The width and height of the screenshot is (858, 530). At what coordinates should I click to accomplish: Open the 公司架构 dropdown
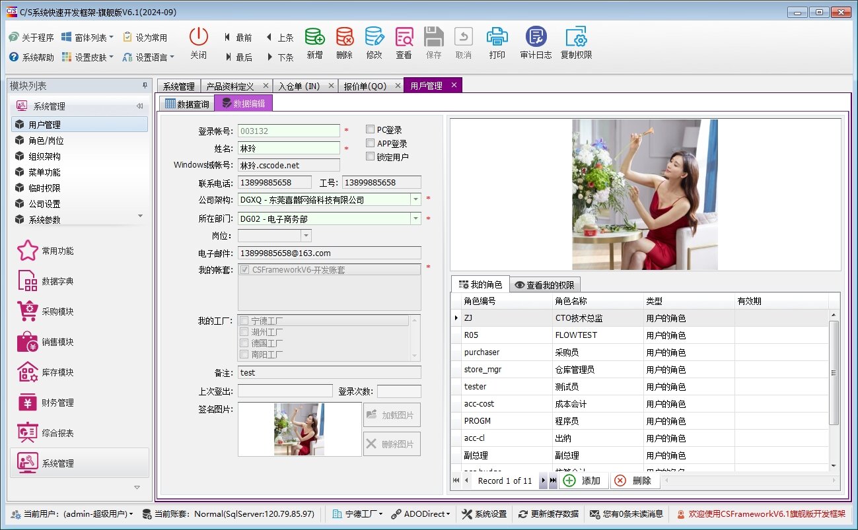(x=416, y=199)
